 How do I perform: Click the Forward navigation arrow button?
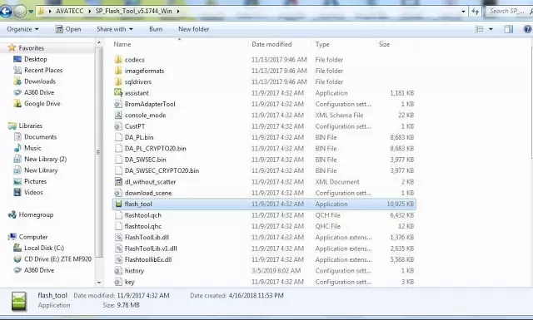tap(20, 11)
